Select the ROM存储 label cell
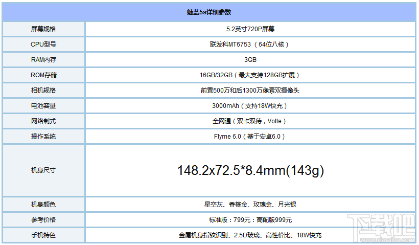Image resolution: width=419 pixels, height=245 pixels. tap(43, 75)
